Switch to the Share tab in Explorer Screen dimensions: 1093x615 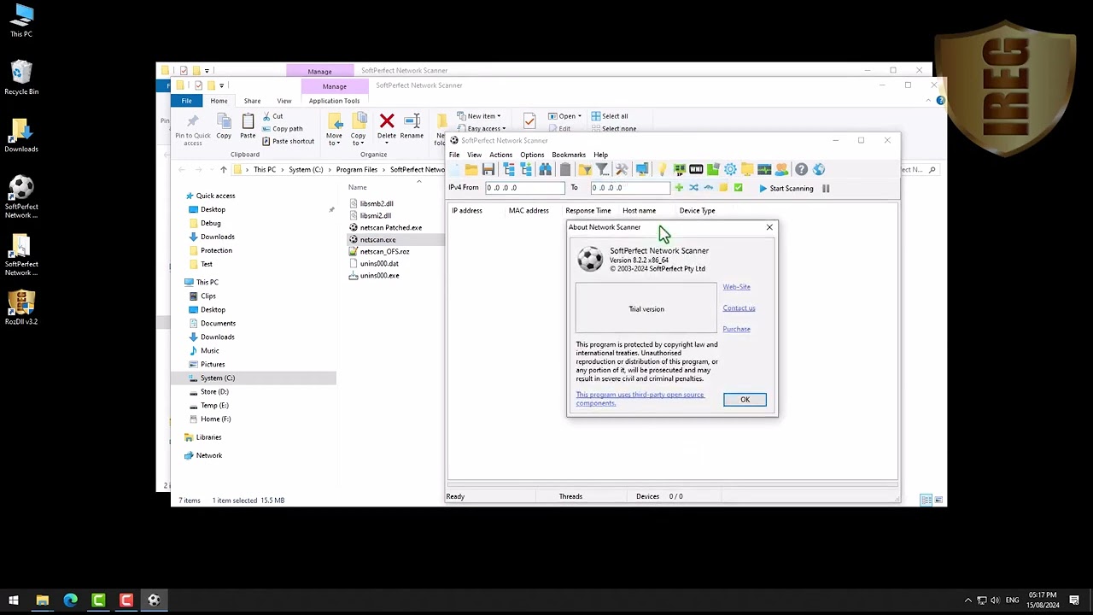252,101
